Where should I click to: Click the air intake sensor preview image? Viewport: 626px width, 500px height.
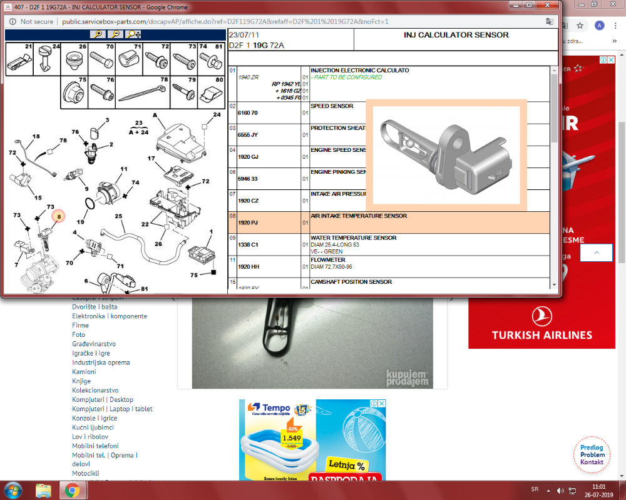pyautogui.click(x=446, y=155)
